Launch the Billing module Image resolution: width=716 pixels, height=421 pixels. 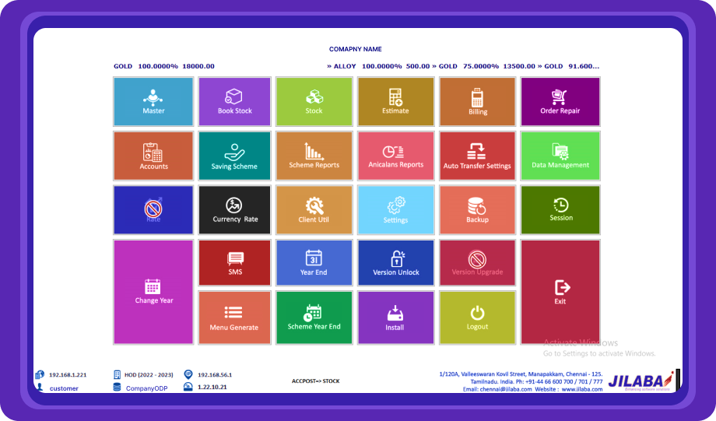coord(477,102)
